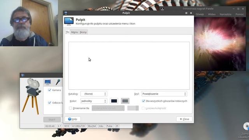Click the Pulpit desktop icon in dialog header

tap(69, 21)
